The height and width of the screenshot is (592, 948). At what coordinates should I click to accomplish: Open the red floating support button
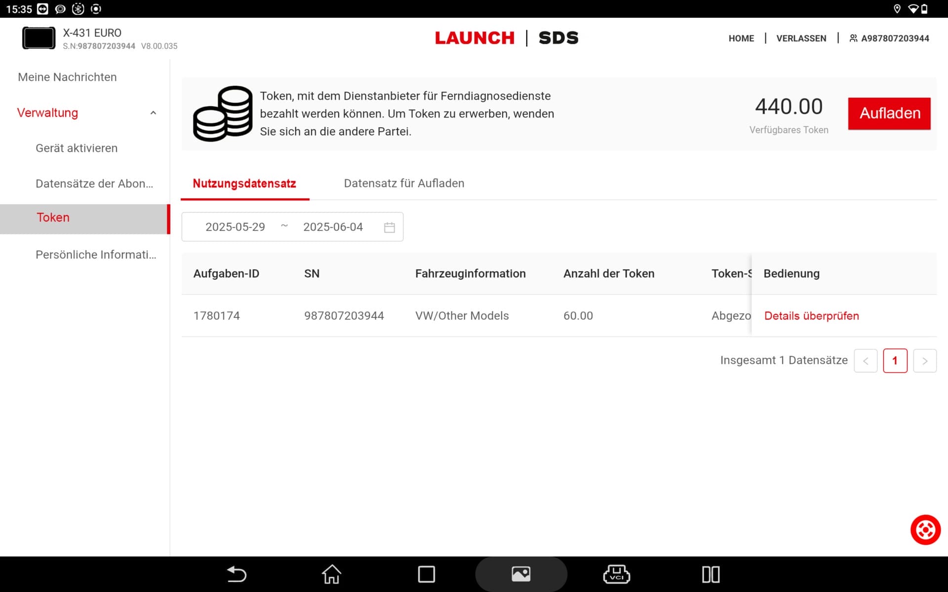point(925,530)
